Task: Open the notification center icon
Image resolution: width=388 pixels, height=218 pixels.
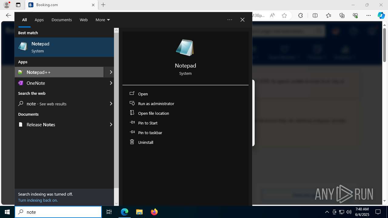Action: [378, 212]
